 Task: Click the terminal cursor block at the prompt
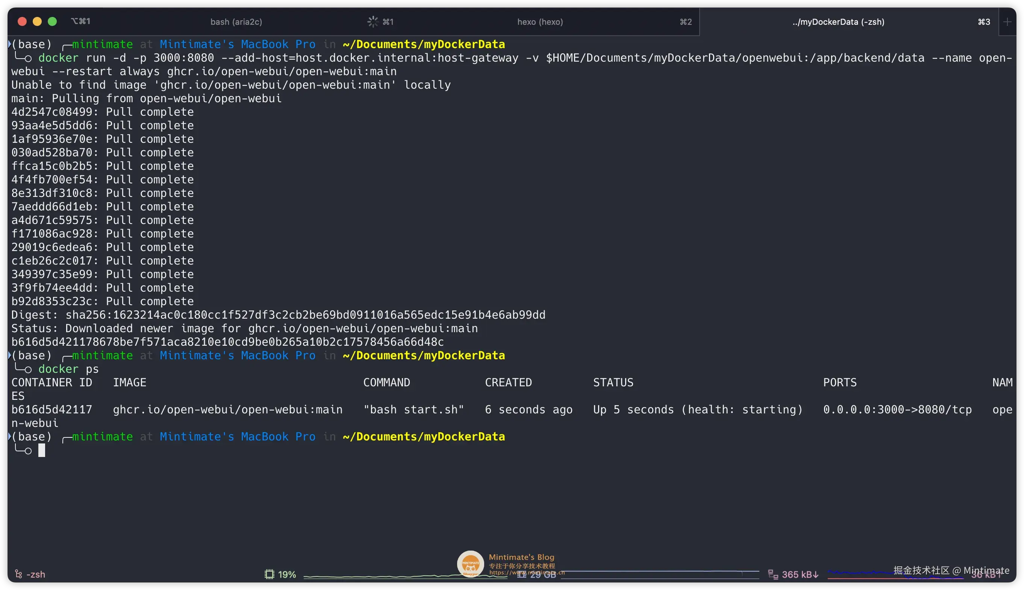pos(42,450)
